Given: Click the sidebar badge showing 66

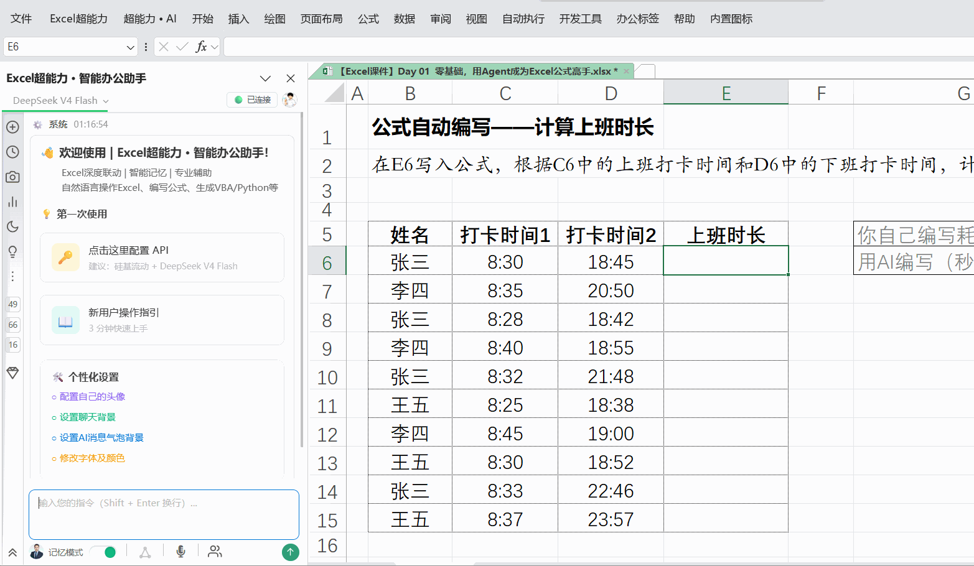Looking at the screenshot, I should (13, 325).
